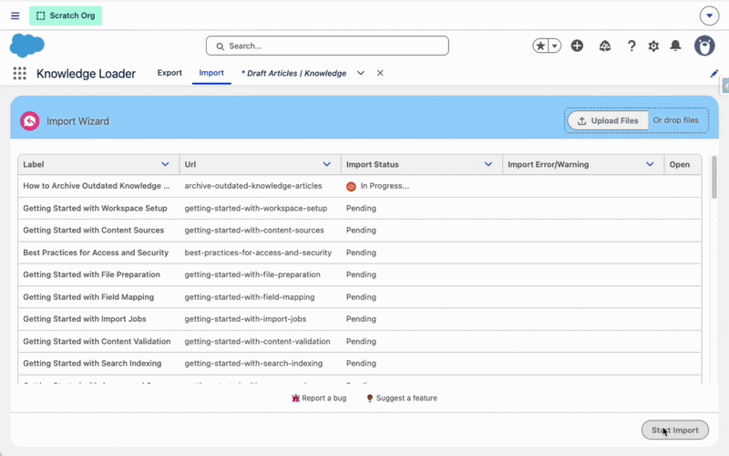The image size is (729, 456).
Task: Open the notifications bell
Action: pyautogui.click(x=675, y=46)
